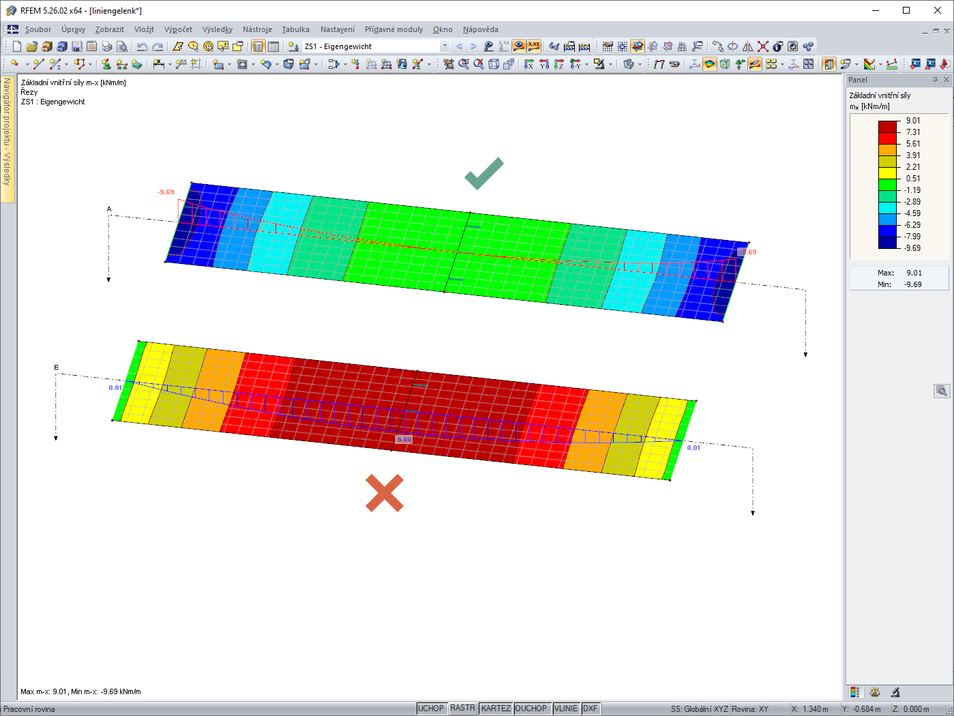Pin the Panel window
The image size is (954, 716).
[935, 80]
